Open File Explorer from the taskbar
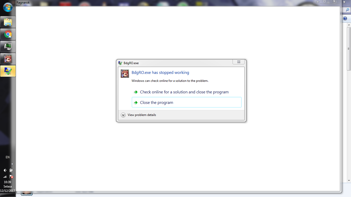This screenshot has width=351, height=197. pyautogui.click(x=8, y=22)
